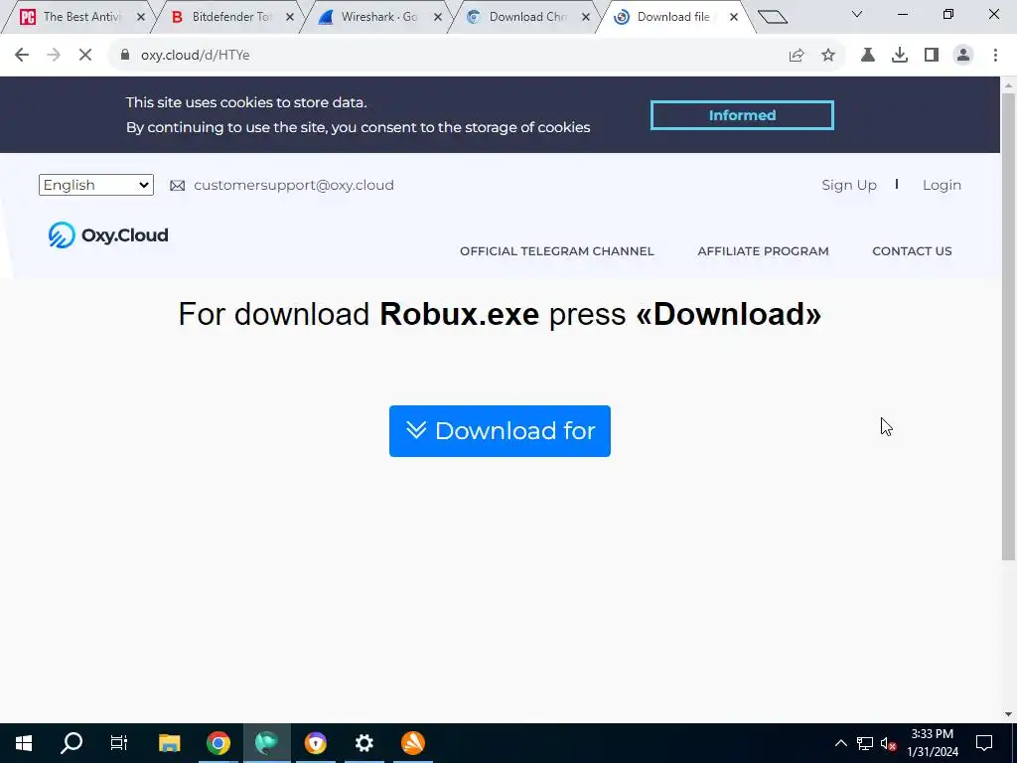Open Settings gear in taskbar
1017x763 pixels.
click(364, 743)
